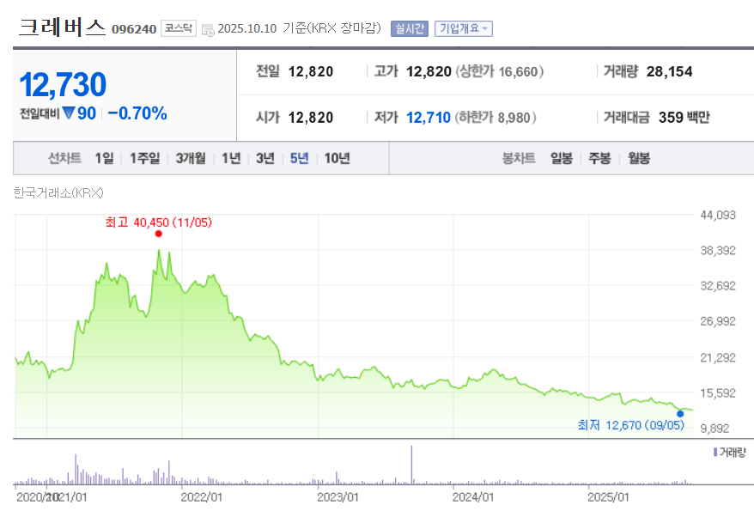Click the 시가 value 12,820

[x=311, y=118]
